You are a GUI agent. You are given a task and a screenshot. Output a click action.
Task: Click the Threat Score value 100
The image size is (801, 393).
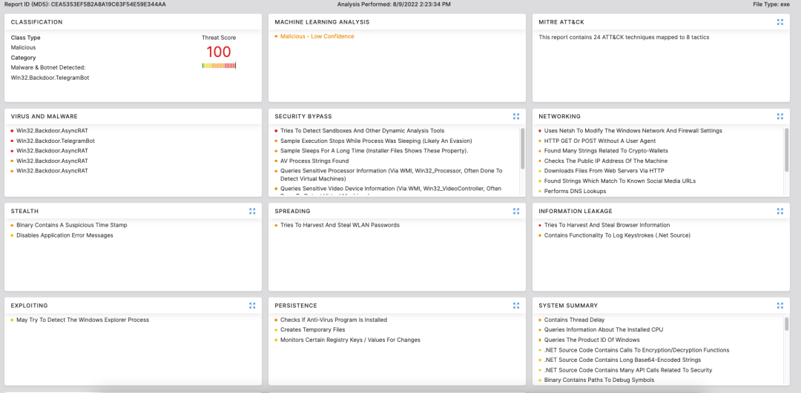[x=219, y=52]
